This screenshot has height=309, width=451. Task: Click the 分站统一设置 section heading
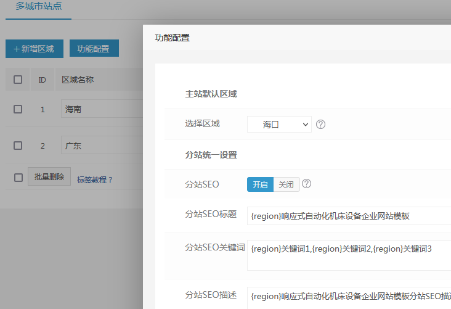211,155
